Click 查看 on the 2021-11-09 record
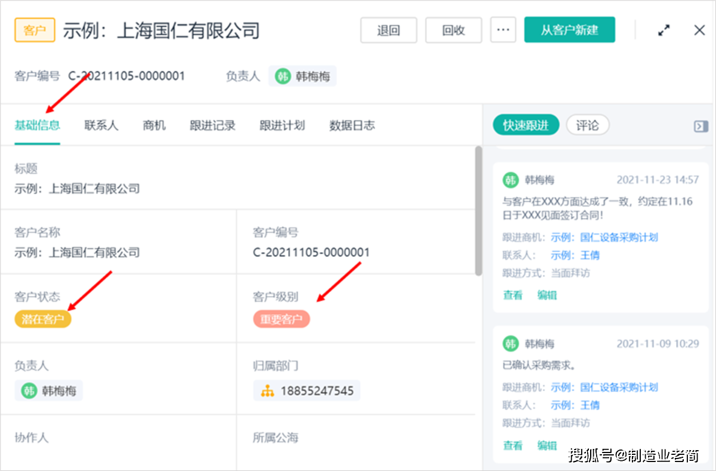This screenshot has width=716, height=471. 513,445
